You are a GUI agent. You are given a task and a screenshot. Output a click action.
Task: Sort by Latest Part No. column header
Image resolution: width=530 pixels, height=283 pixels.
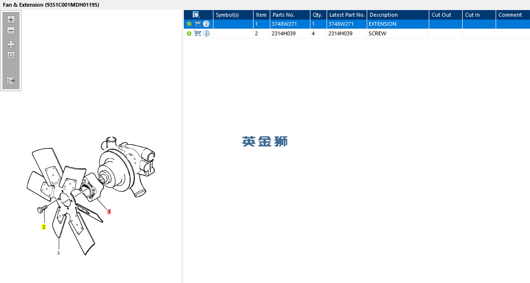pyautogui.click(x=347, y=15)
